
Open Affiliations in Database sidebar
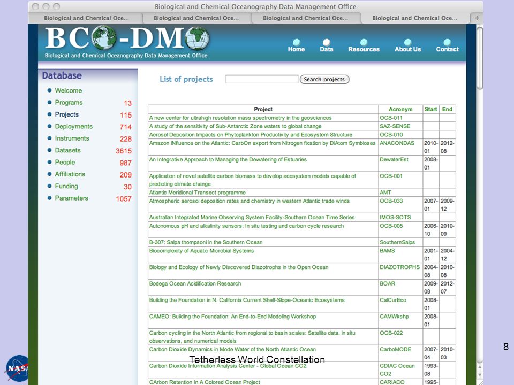70,174
